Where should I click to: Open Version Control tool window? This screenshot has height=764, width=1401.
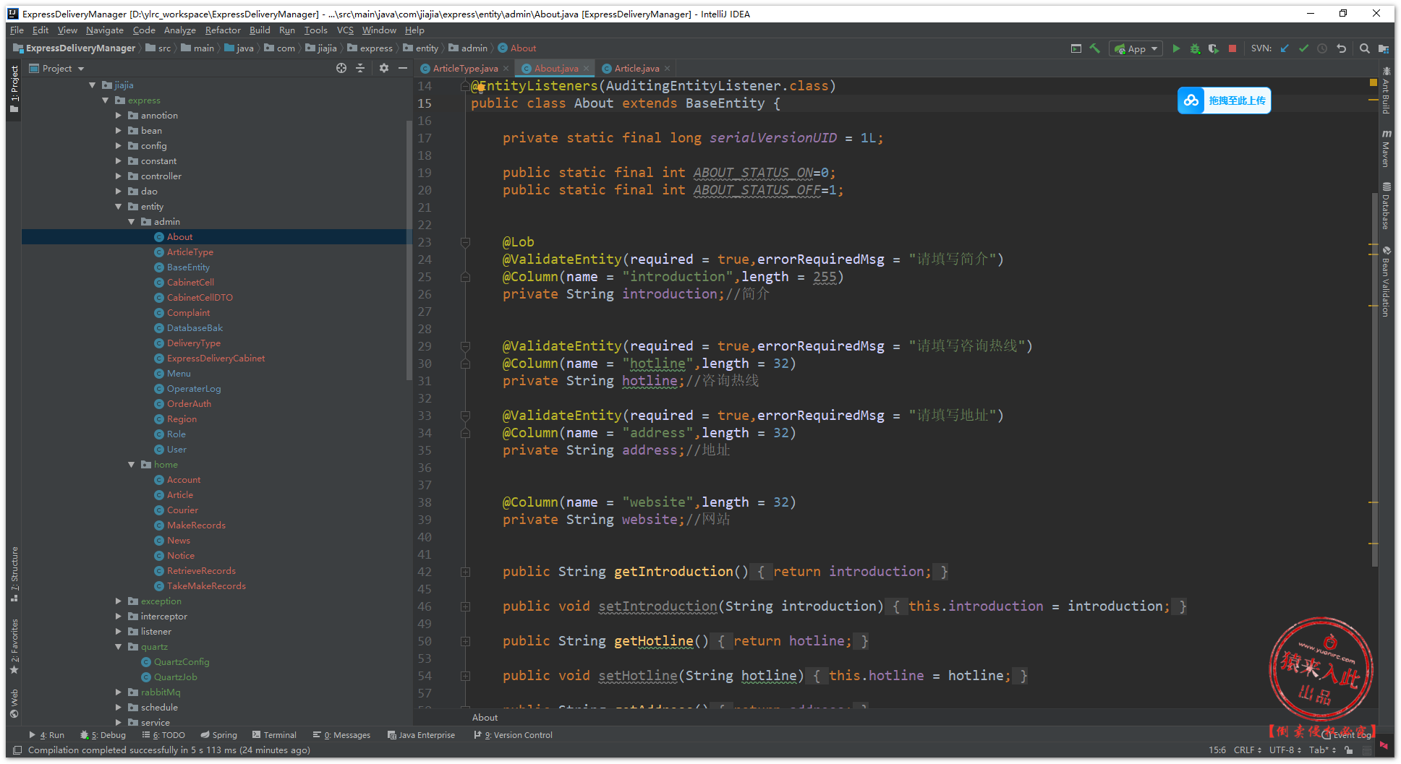513,735
